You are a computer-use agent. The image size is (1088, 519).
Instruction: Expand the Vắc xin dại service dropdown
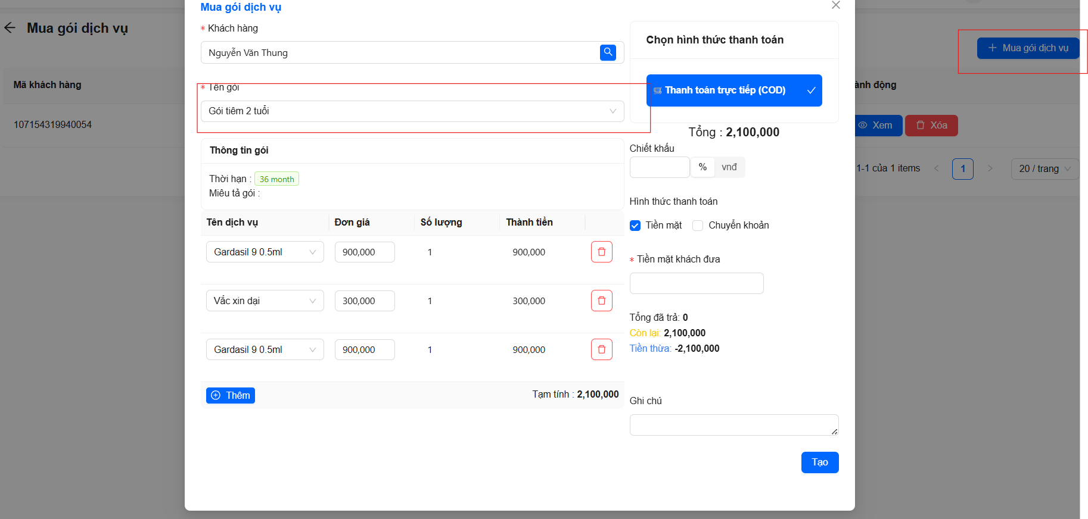click(x=265, y=301)
